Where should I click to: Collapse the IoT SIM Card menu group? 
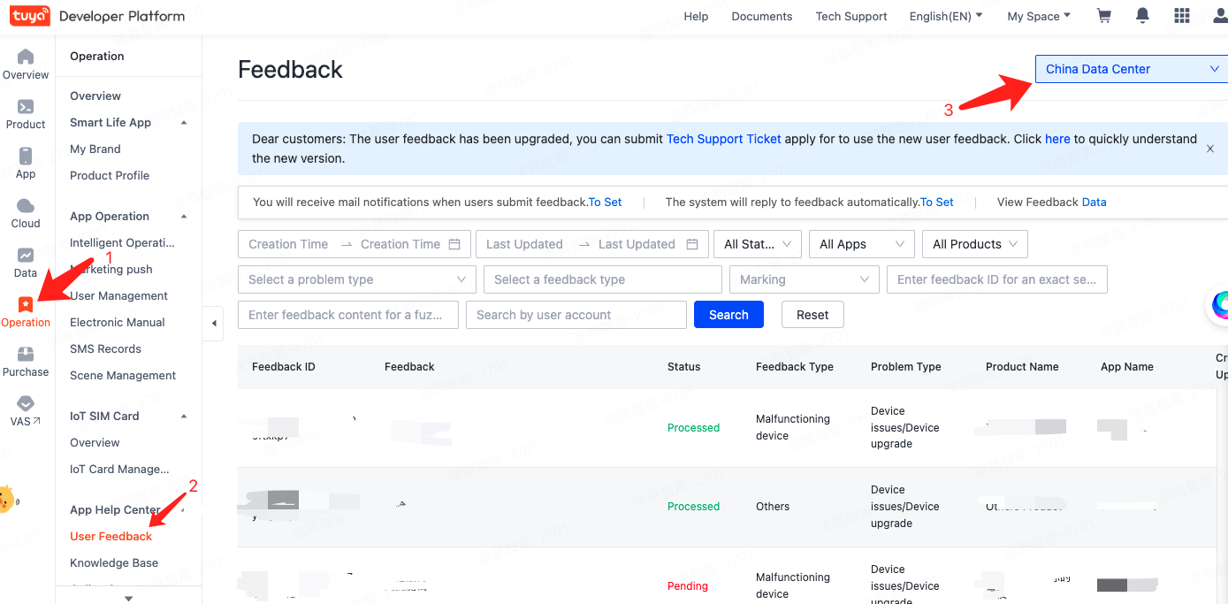[184, 417]
